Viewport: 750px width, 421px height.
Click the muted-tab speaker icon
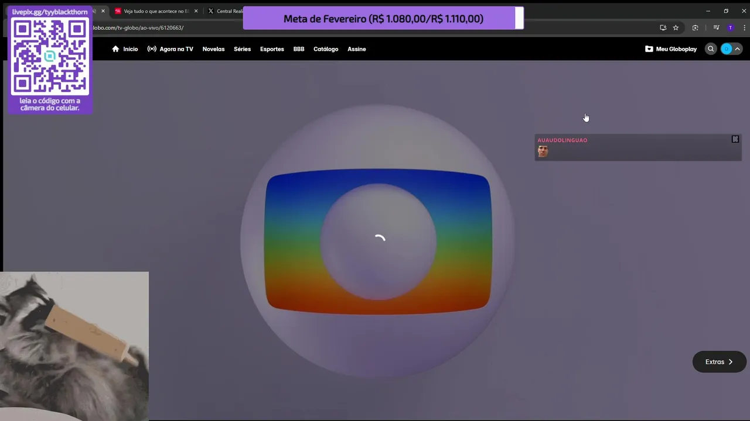[x=94, y=11]
